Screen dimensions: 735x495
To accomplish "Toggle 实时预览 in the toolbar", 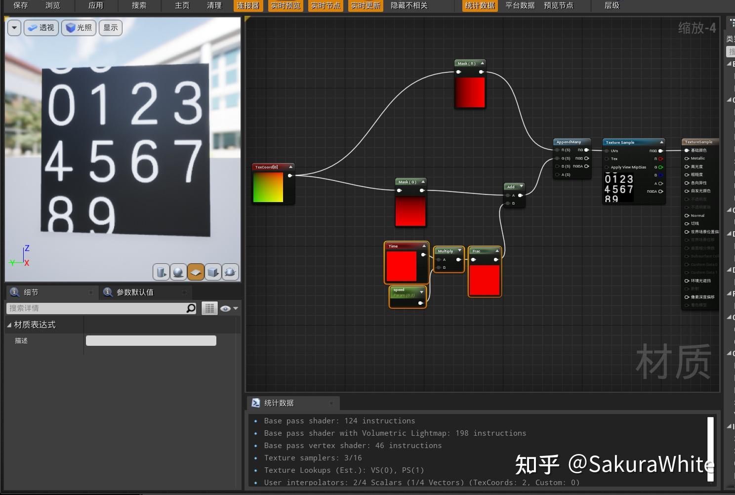I will [x=285, y=6].
